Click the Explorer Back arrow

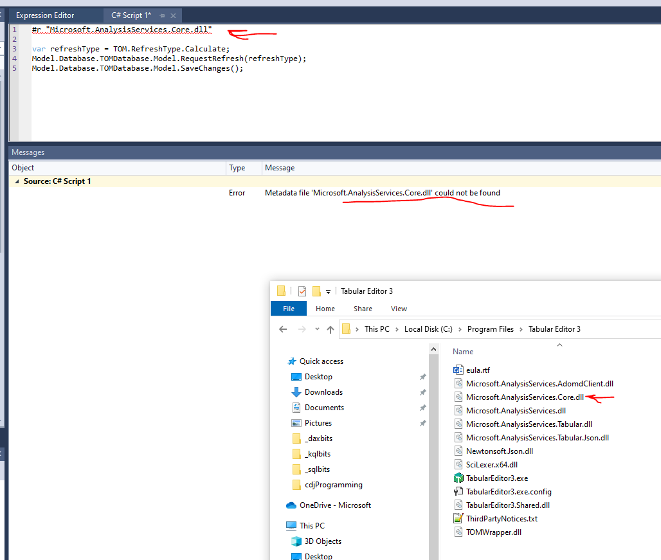tap(283, 329)
